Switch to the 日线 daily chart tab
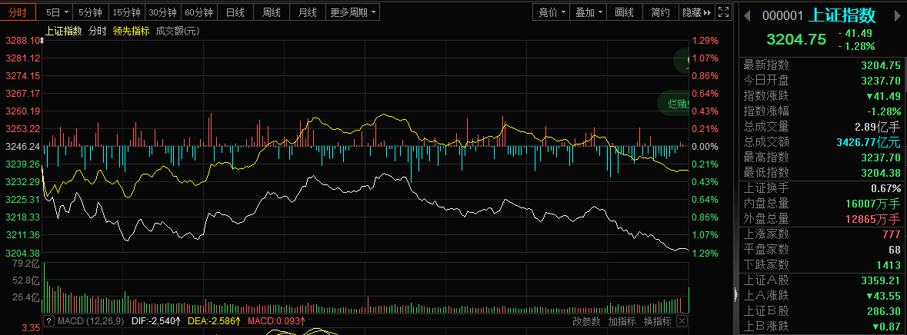Screen dimensions: 907x335 [235, 12]
